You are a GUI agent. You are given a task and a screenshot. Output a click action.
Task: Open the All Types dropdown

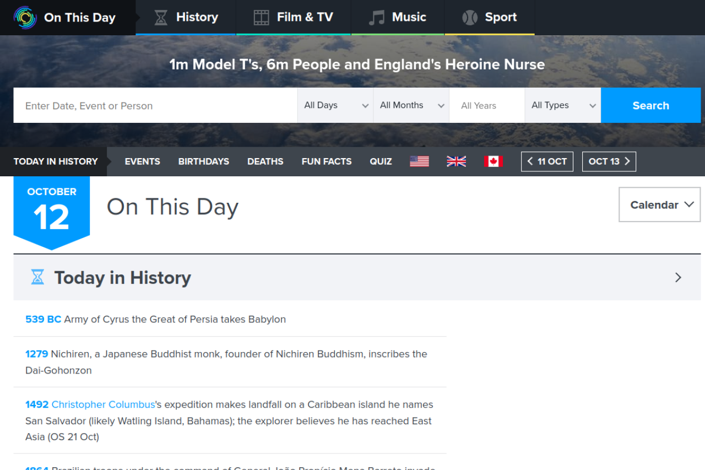pyautogui.click(x=563, y=105)
